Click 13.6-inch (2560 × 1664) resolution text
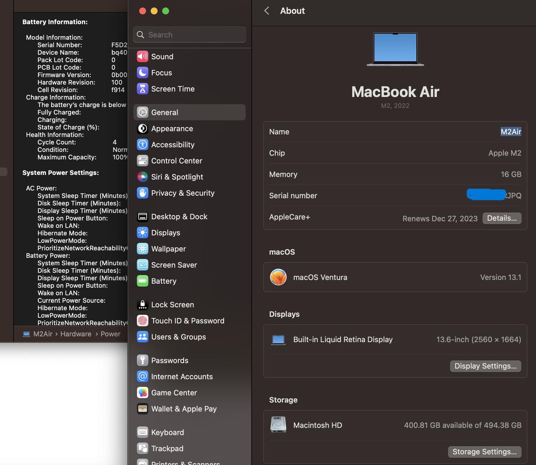The height and width of the screenshot is (465, 536). 479,339
